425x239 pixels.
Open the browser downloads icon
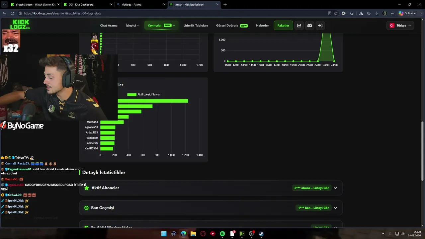(377, 13)
